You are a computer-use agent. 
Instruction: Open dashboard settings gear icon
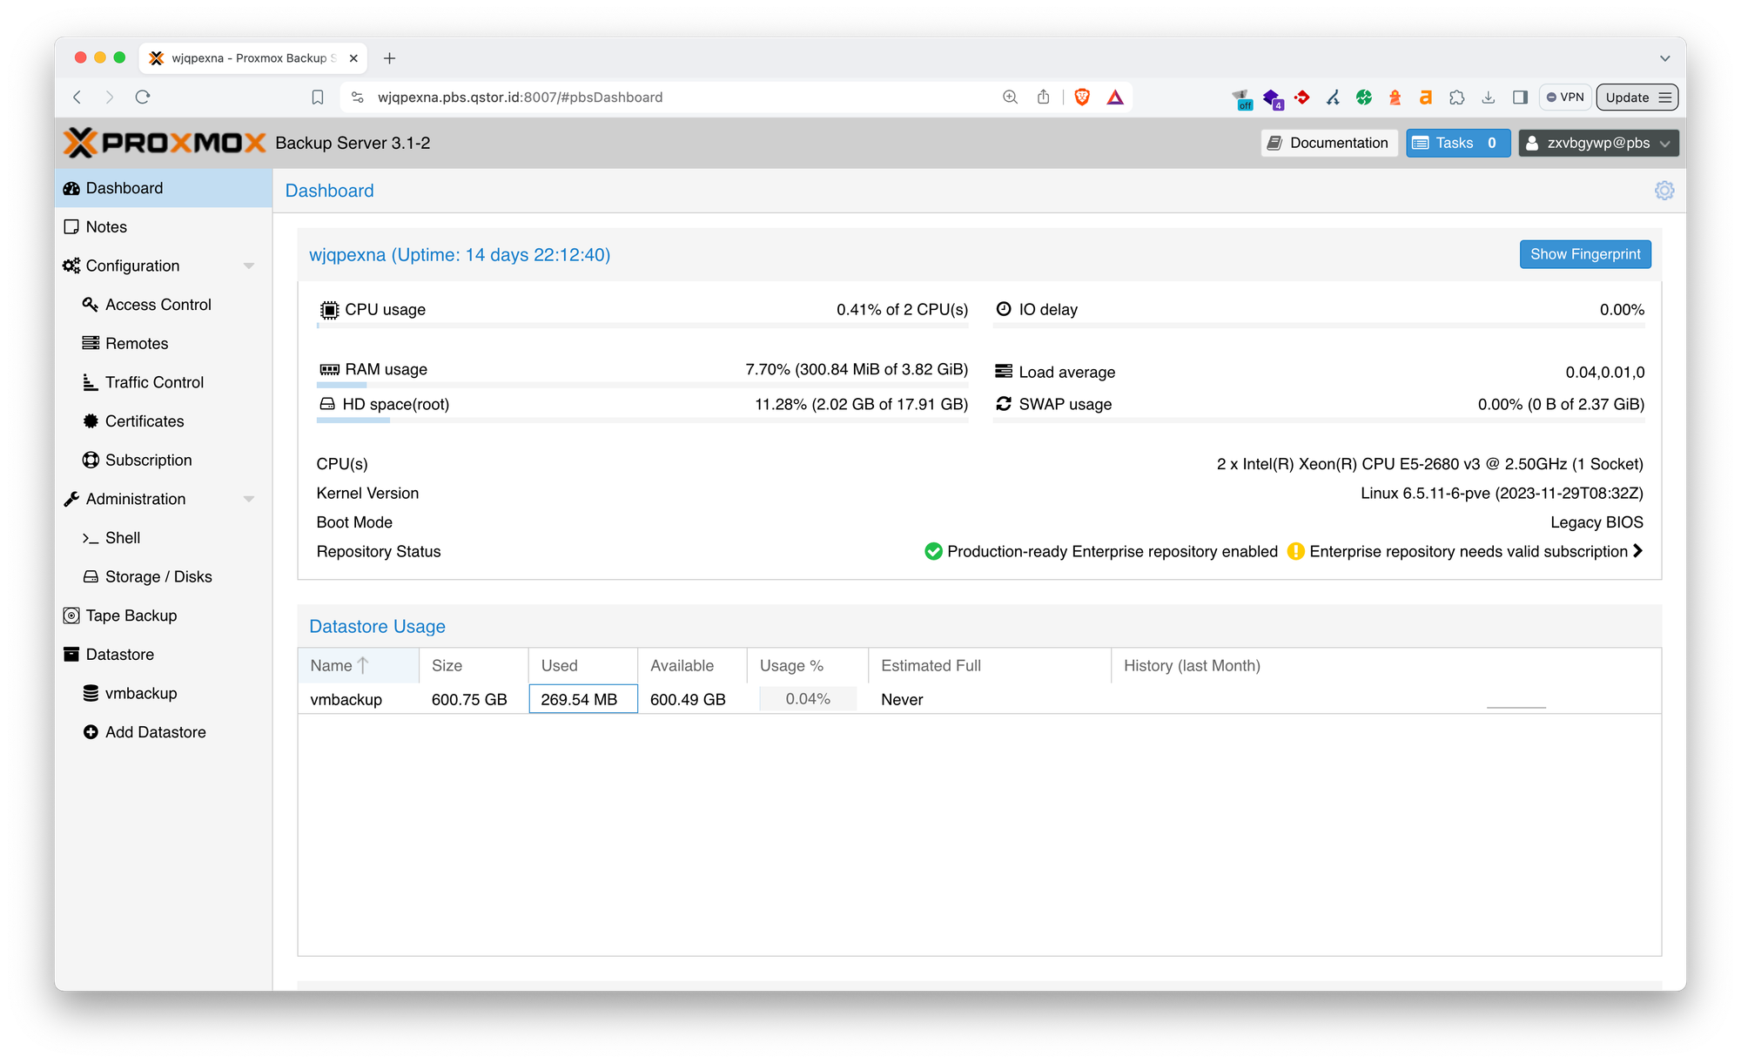[x=1664, y=191]
